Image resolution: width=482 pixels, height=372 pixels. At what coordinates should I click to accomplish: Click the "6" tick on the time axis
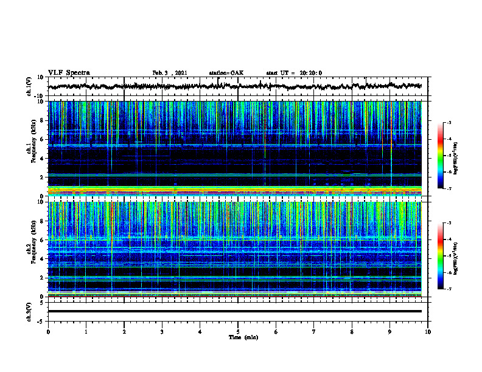[276, 332]
